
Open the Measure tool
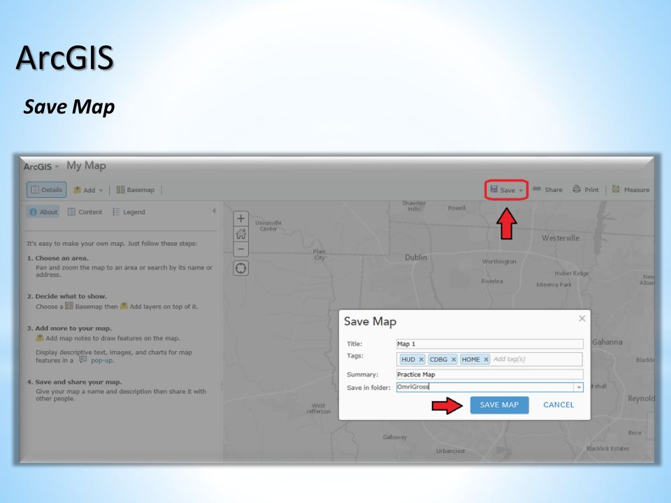[x=630, y=189]
